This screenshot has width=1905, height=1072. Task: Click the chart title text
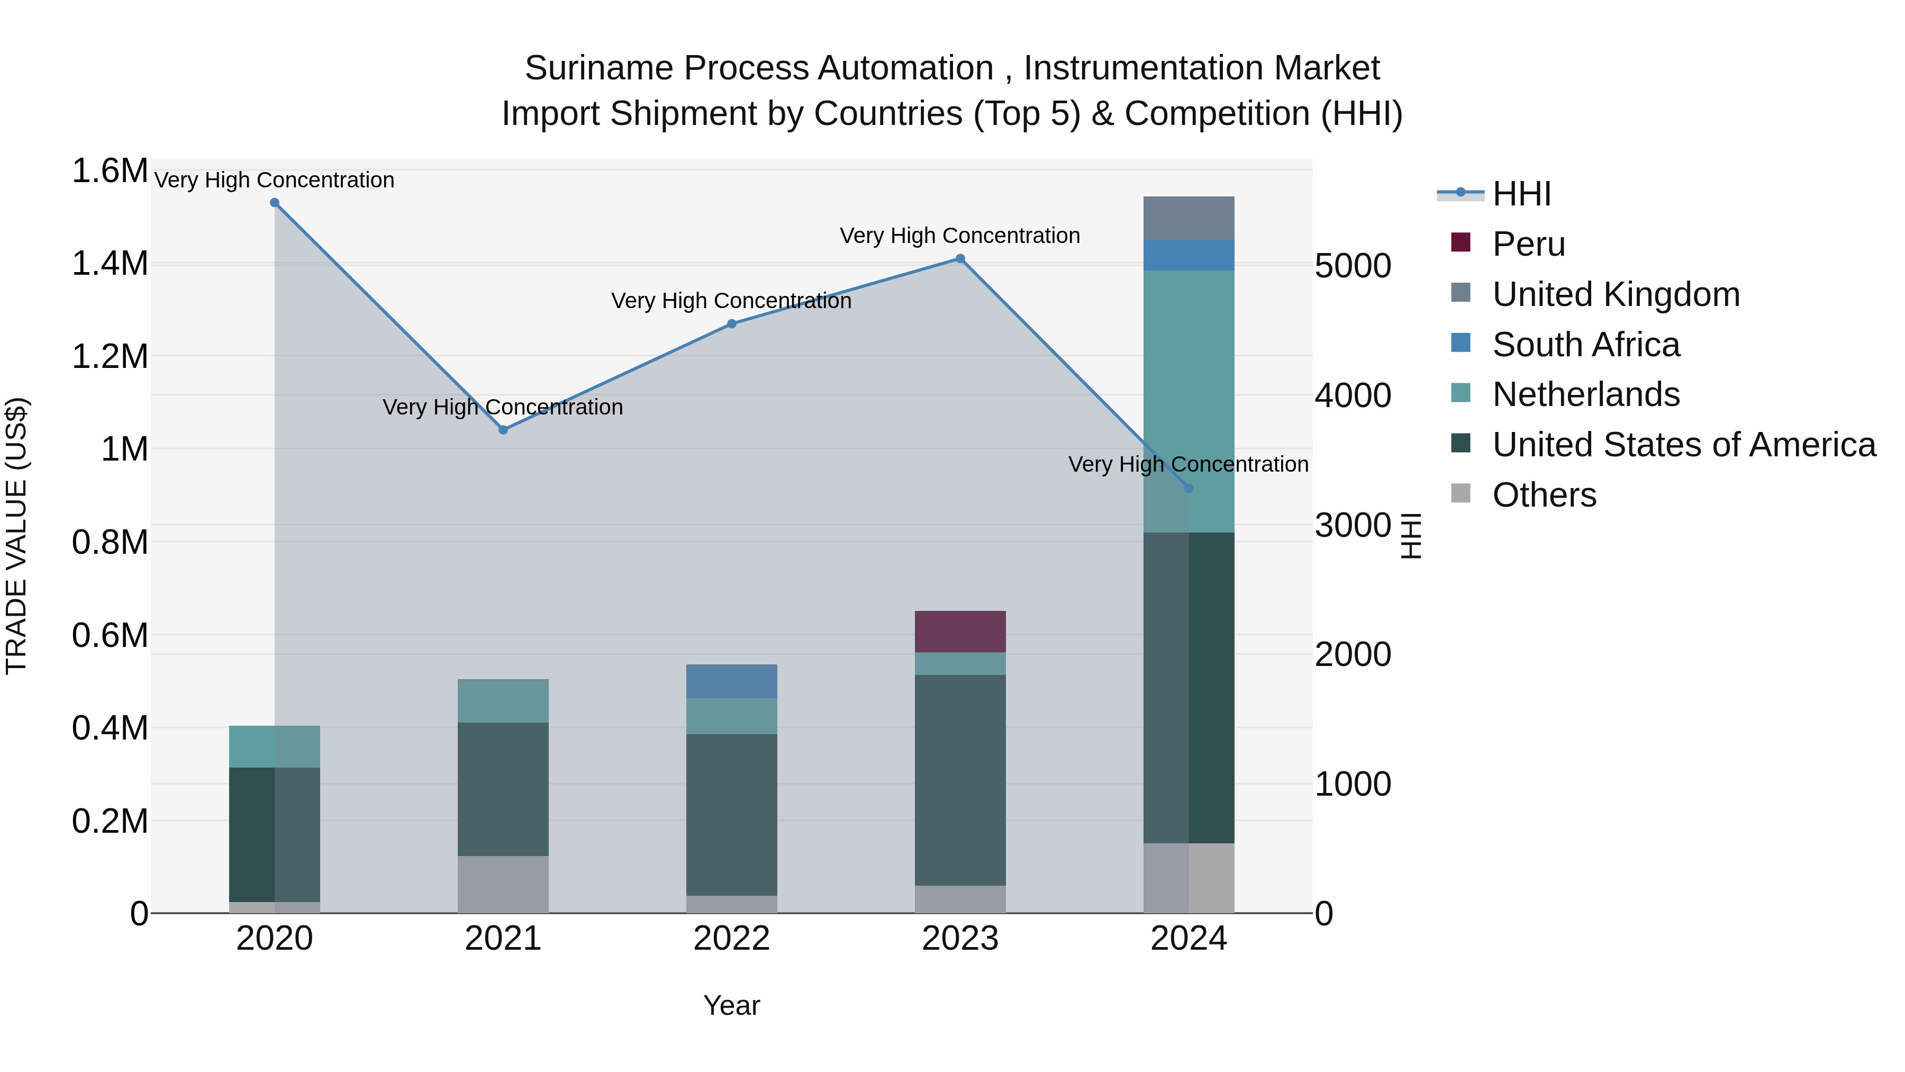(952, 90)
